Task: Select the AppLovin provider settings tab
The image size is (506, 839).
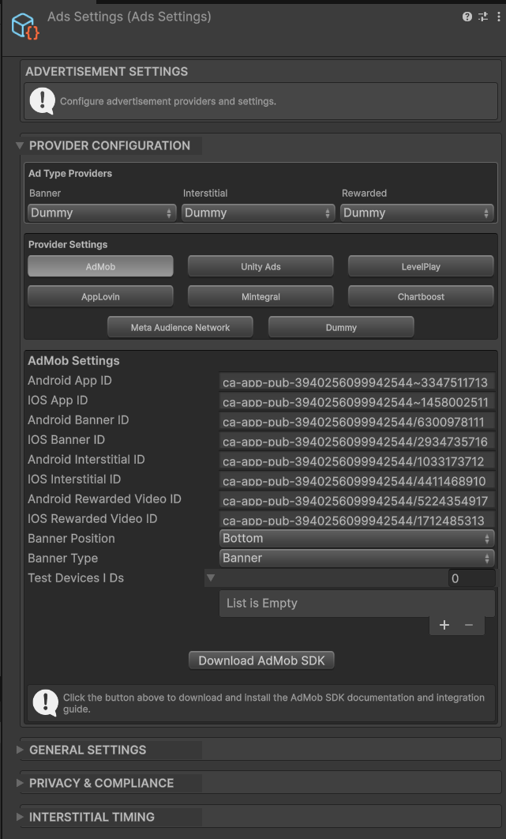Action: 100,296
